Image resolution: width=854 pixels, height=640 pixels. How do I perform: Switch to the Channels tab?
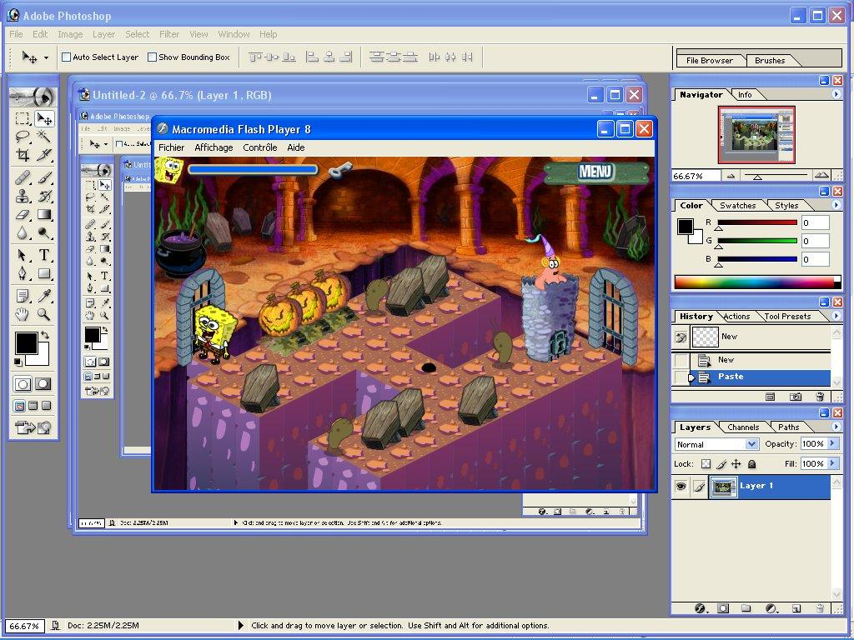743,427
